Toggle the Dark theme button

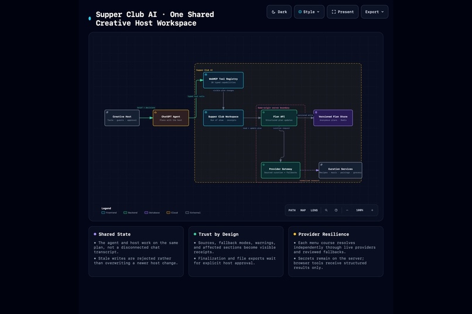tap(279, 12)
